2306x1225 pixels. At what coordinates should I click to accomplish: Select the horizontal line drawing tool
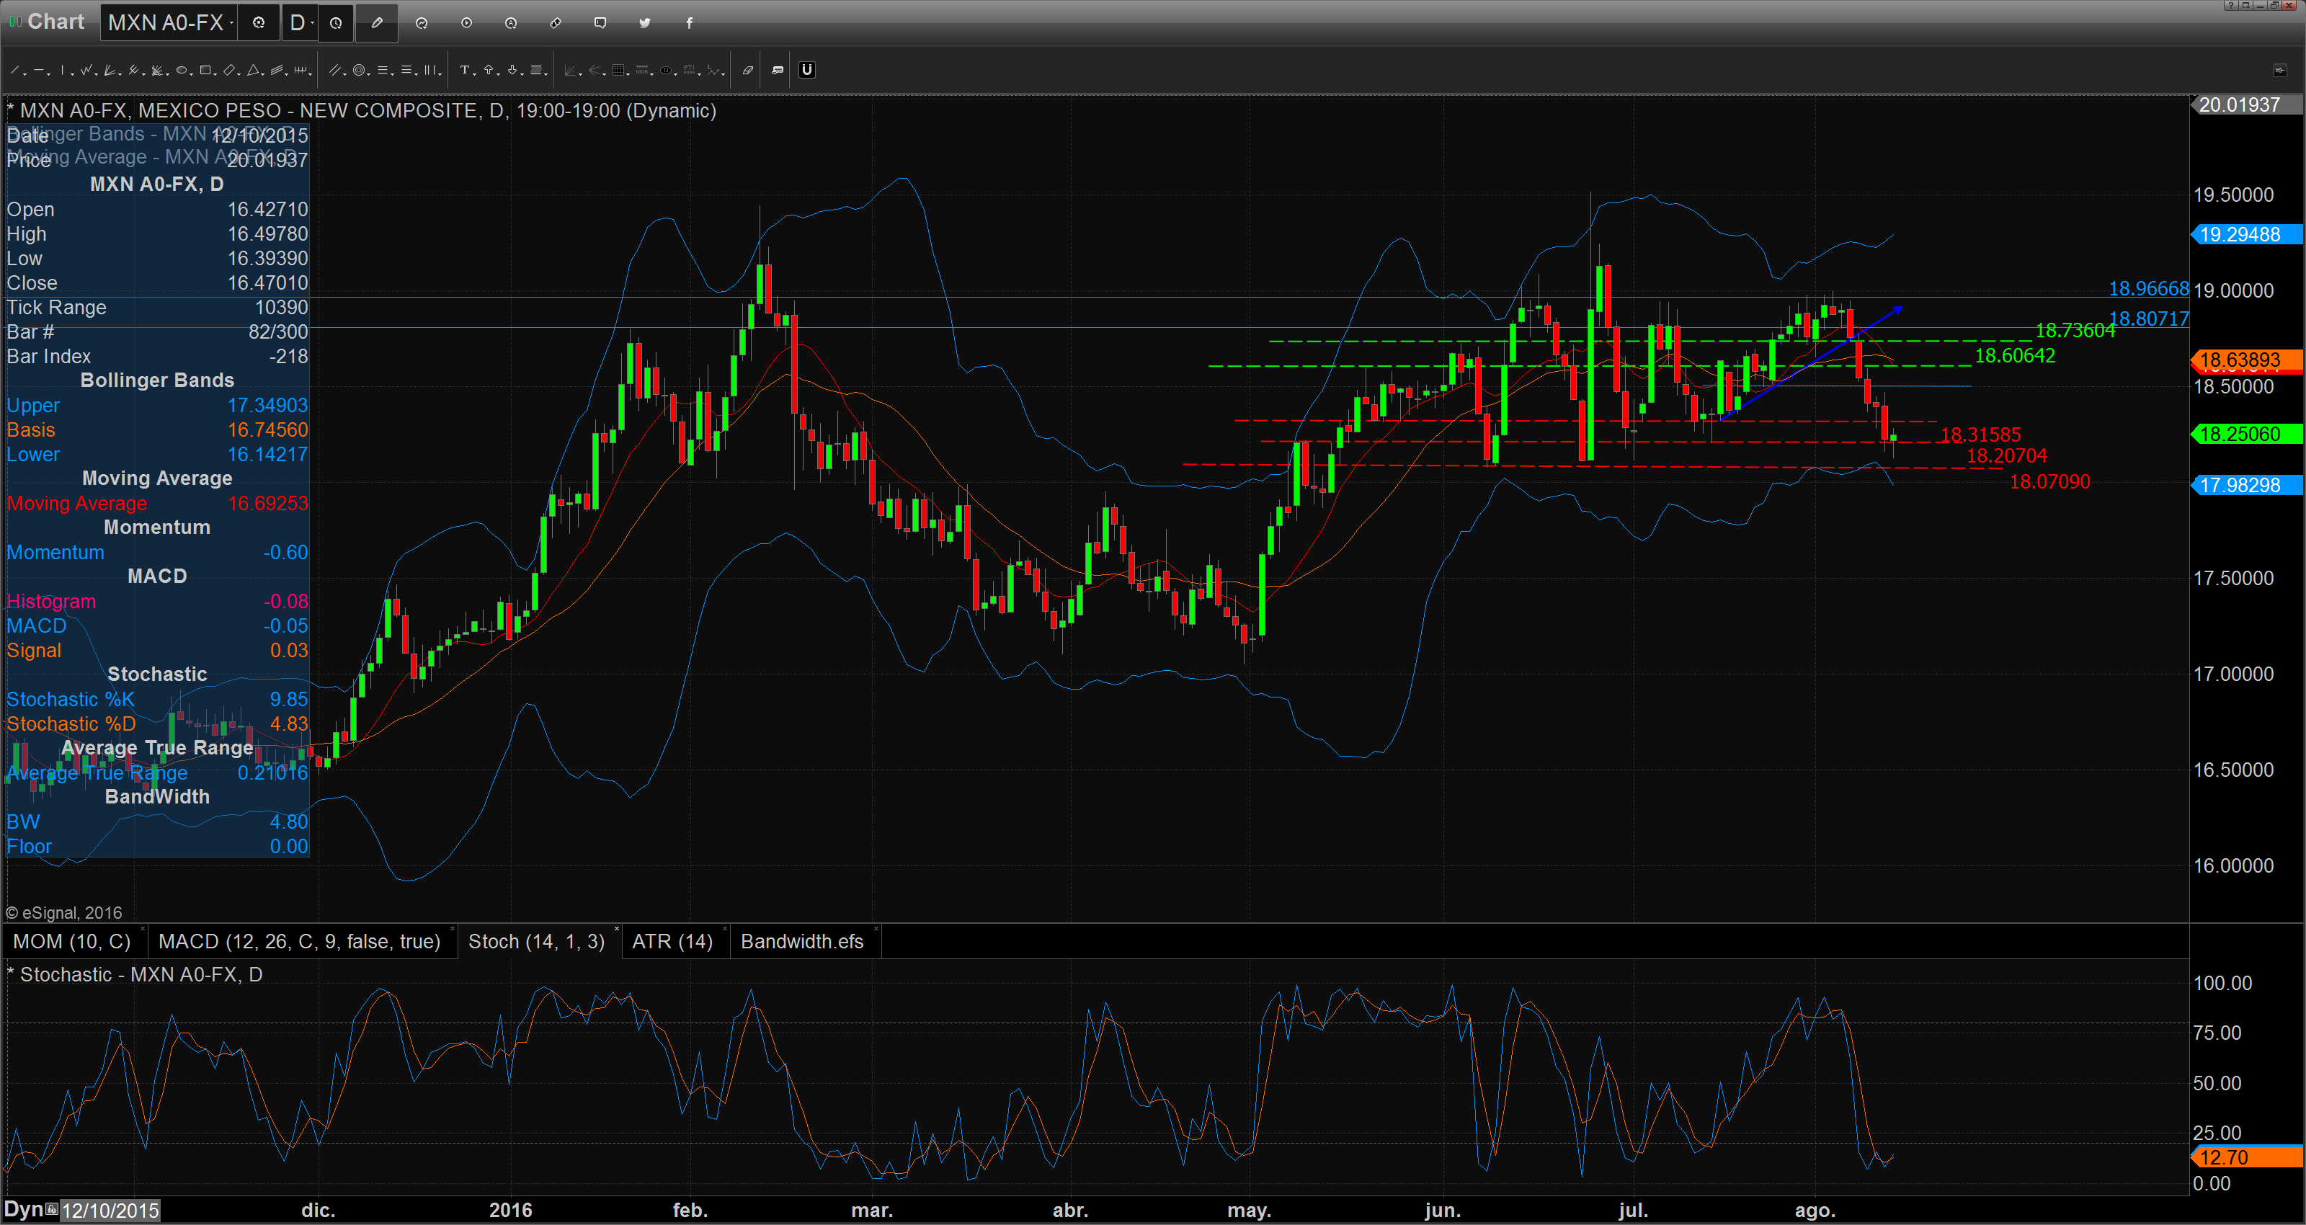tap(38, 70)
